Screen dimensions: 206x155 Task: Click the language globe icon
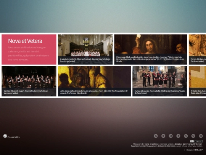(x=5, y=136)
